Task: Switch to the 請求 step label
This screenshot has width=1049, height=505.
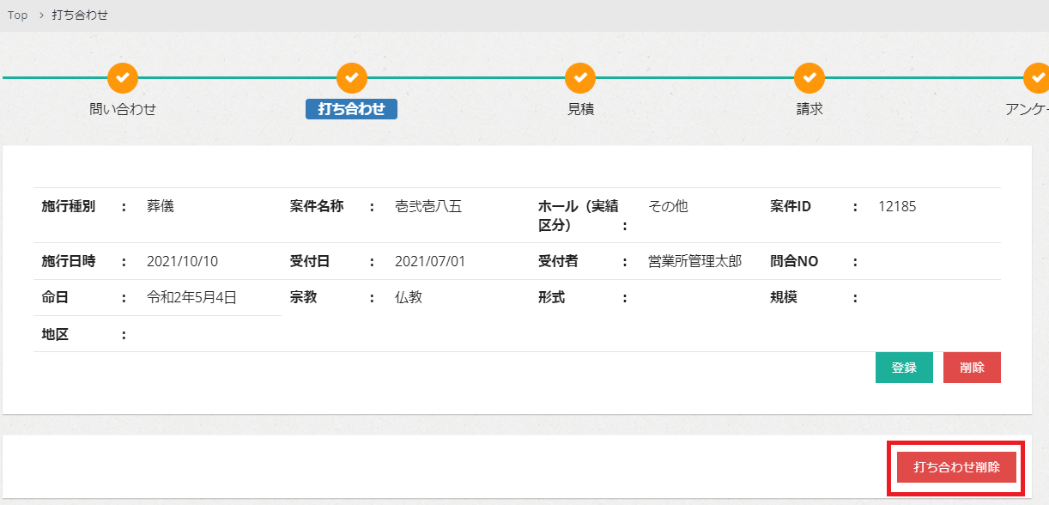Action: pos(809,109)
